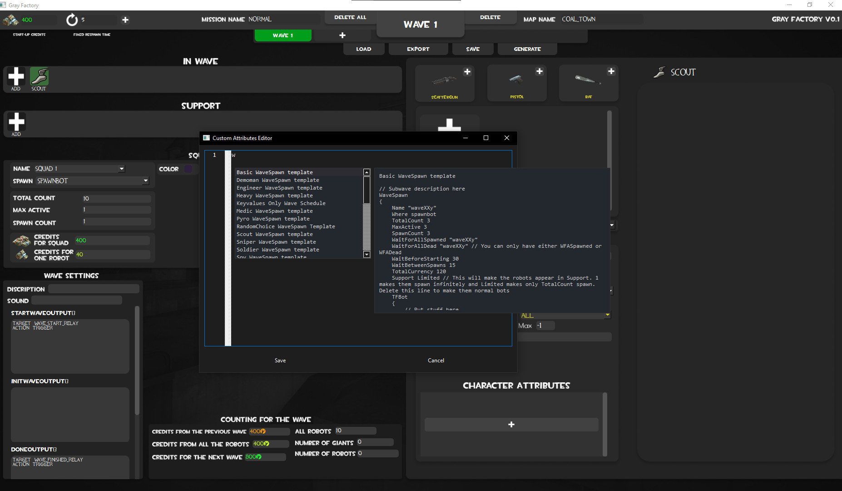The height and width of the screenshot is (491, 842).
Task: Click the Add icon in In Wave
Action: click(16, 77)
